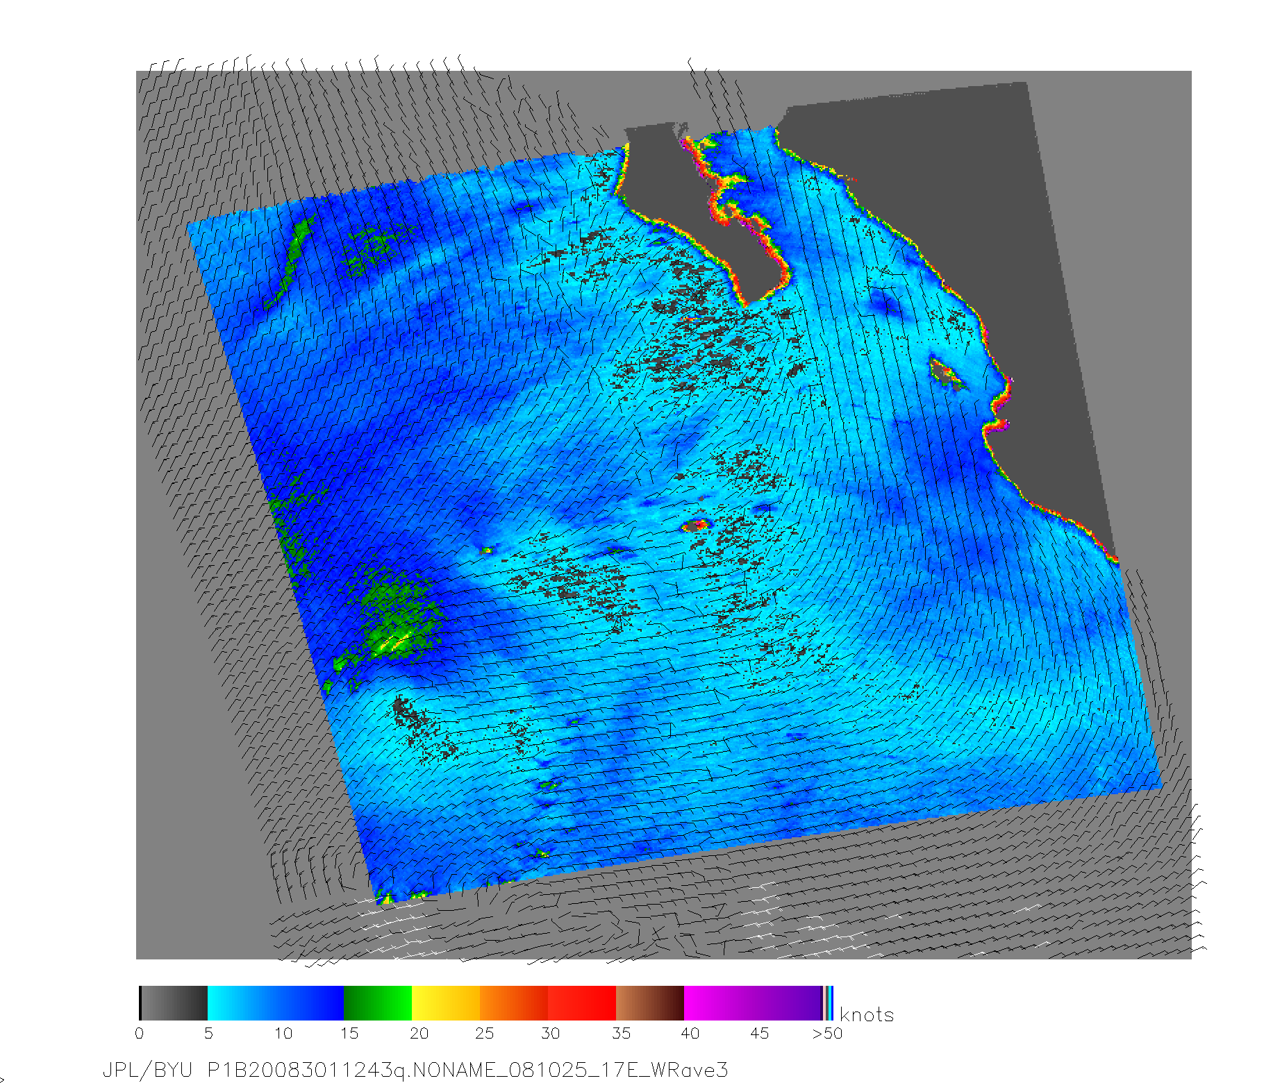1264x1083 pixels.
Task: Click the gray 0-5 knots legend segment
Action: (174, 1002)
